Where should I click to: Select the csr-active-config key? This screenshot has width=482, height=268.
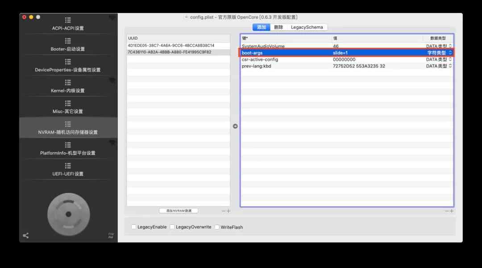coord(260,59)
